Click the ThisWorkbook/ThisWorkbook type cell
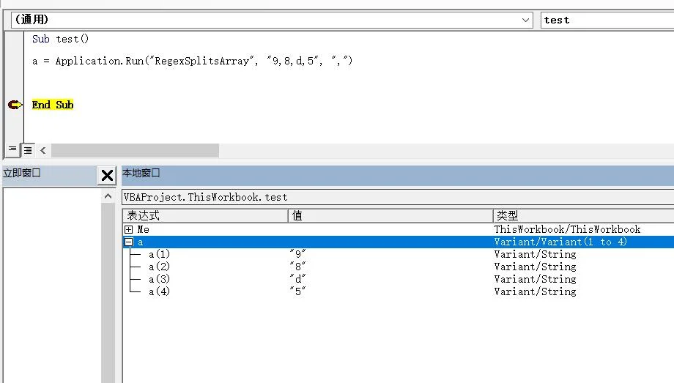The image size is (674, 383). (x=567, y=229)
